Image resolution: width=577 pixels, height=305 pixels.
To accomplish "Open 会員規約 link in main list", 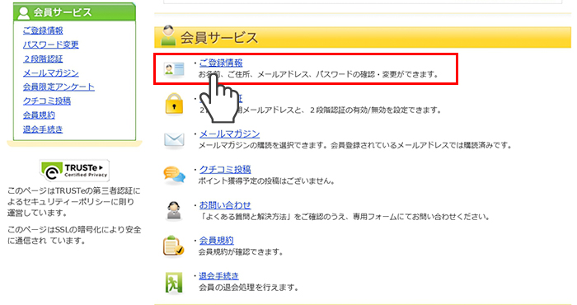I will tap(216, 240).
